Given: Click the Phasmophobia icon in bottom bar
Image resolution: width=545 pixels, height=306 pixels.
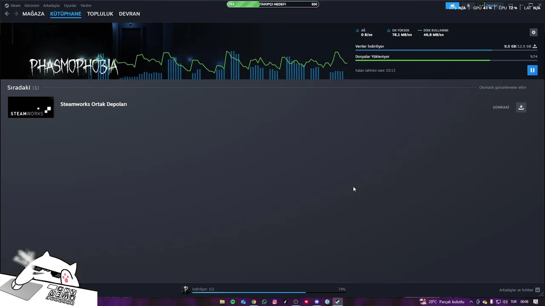Looking at the screenshot, I should point(186,289).
